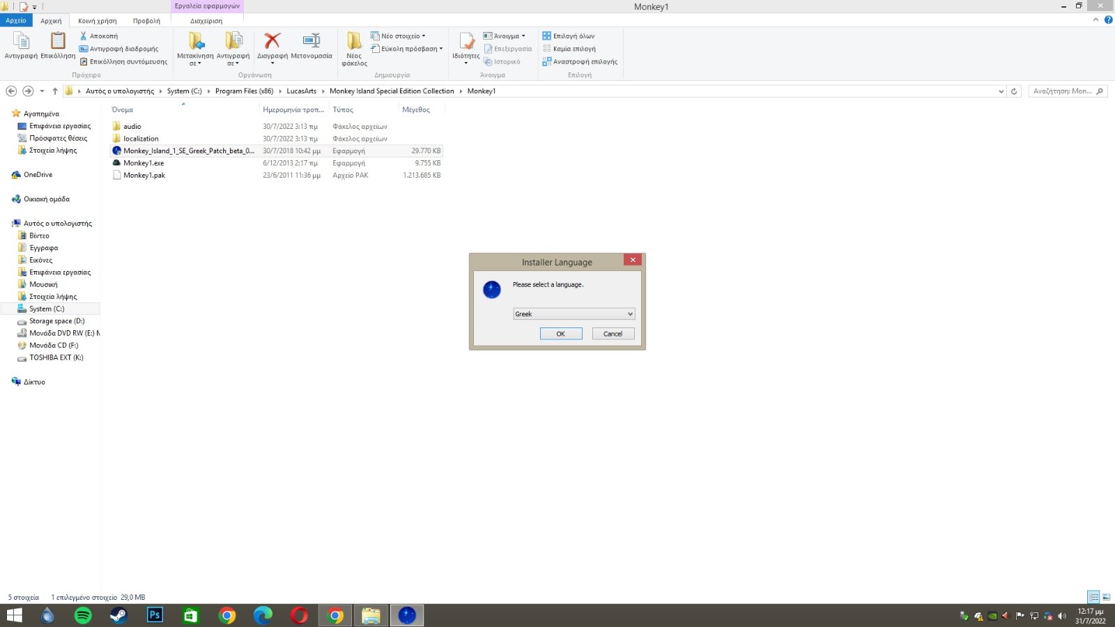Open Στοιχεία λήψης under Αγαπημένα
Screen dimensions: 1115x627
pyautogui.click(x=53, y=150)
